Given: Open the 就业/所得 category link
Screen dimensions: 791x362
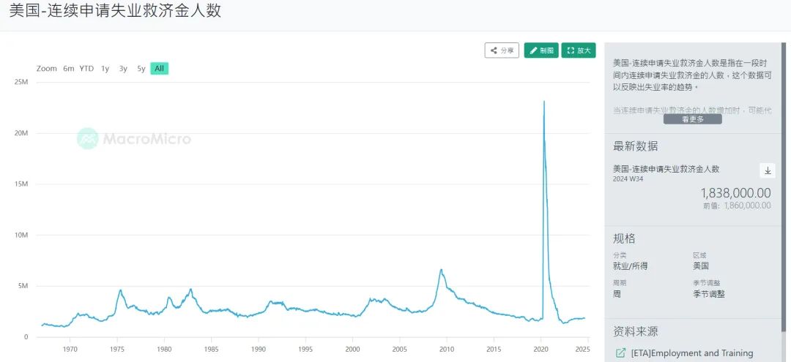Looking at the screenshot, I should point(630,266).
